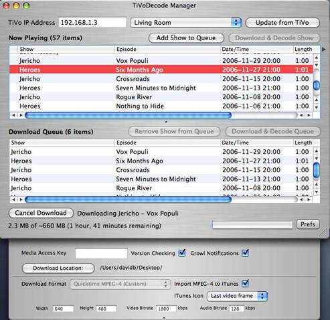This screenshot has height=320, width=330.
Task: Click Update from TiVo button
Action: point(282,23)
